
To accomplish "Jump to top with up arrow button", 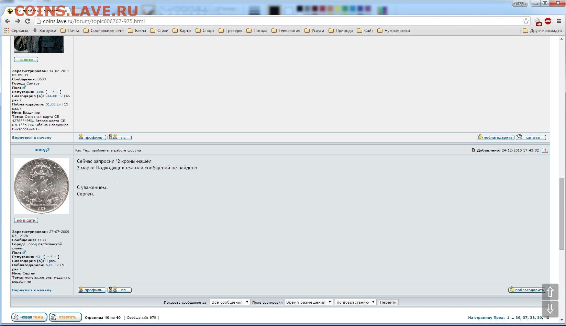I will point(550,292).
